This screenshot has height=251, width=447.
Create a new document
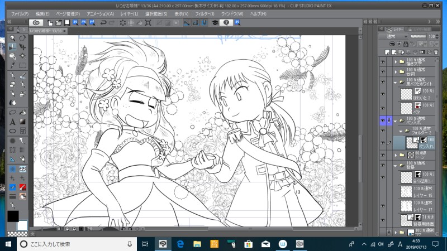pos(50,23)
